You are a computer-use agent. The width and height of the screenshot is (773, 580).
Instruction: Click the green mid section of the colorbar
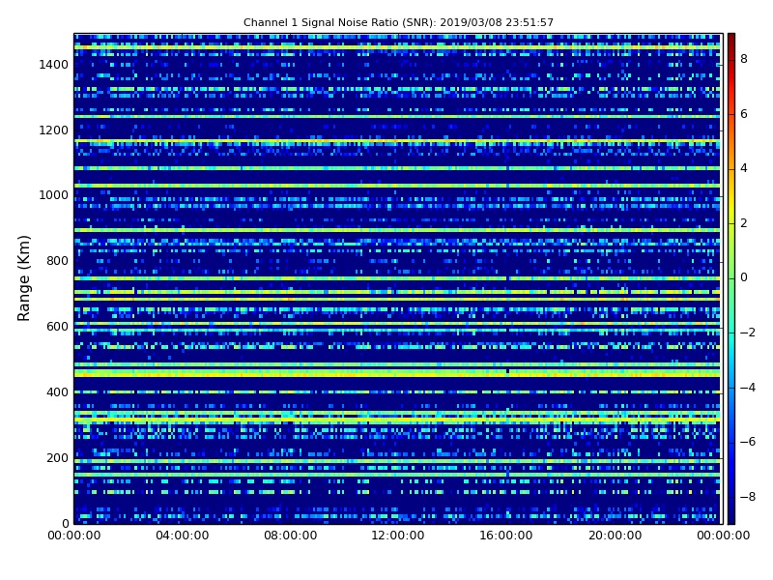point(731,278)
